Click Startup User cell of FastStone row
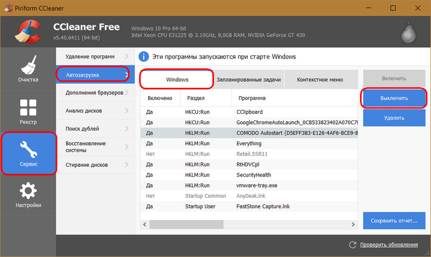Image resolution: width=431 pixels, height=257 pixels. coord(200,206)
